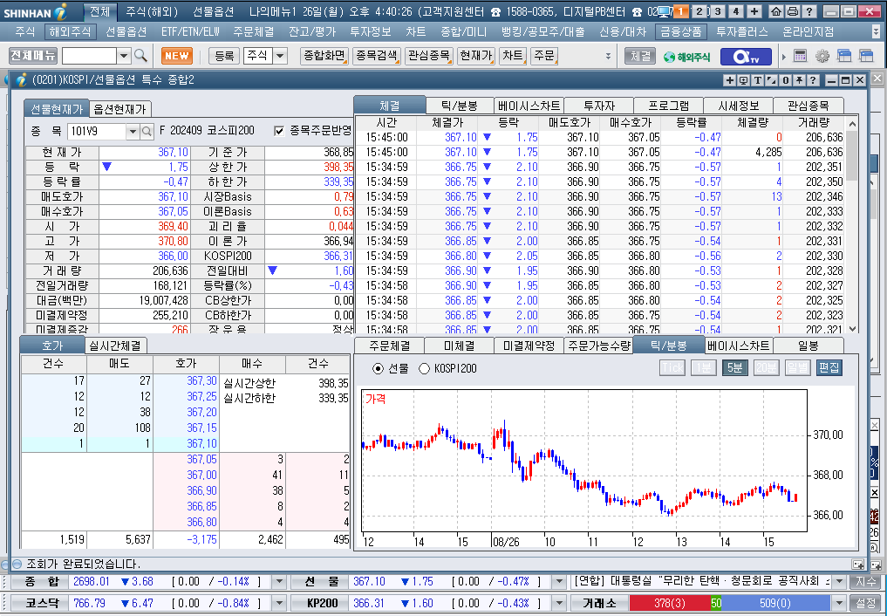The width and height of the screenshot is (887, 616).
Task: Click the 0 icon in the 종합2 window header
Action: point(785,80)
